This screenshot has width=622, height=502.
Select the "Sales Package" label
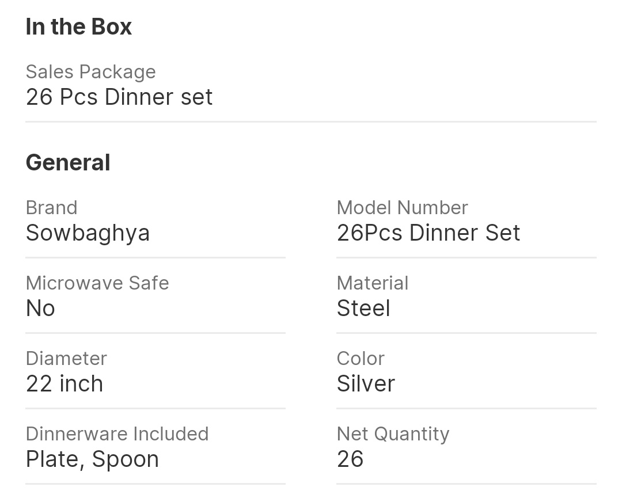[x=91, y=72]
